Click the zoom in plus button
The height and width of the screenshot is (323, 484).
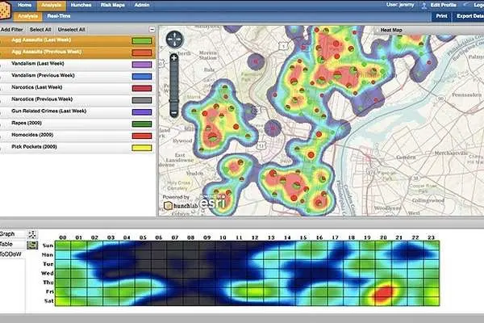pos(174,58)
